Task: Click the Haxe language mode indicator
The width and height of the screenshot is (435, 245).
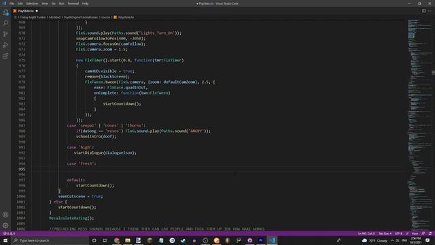Action: coord(415,233)
